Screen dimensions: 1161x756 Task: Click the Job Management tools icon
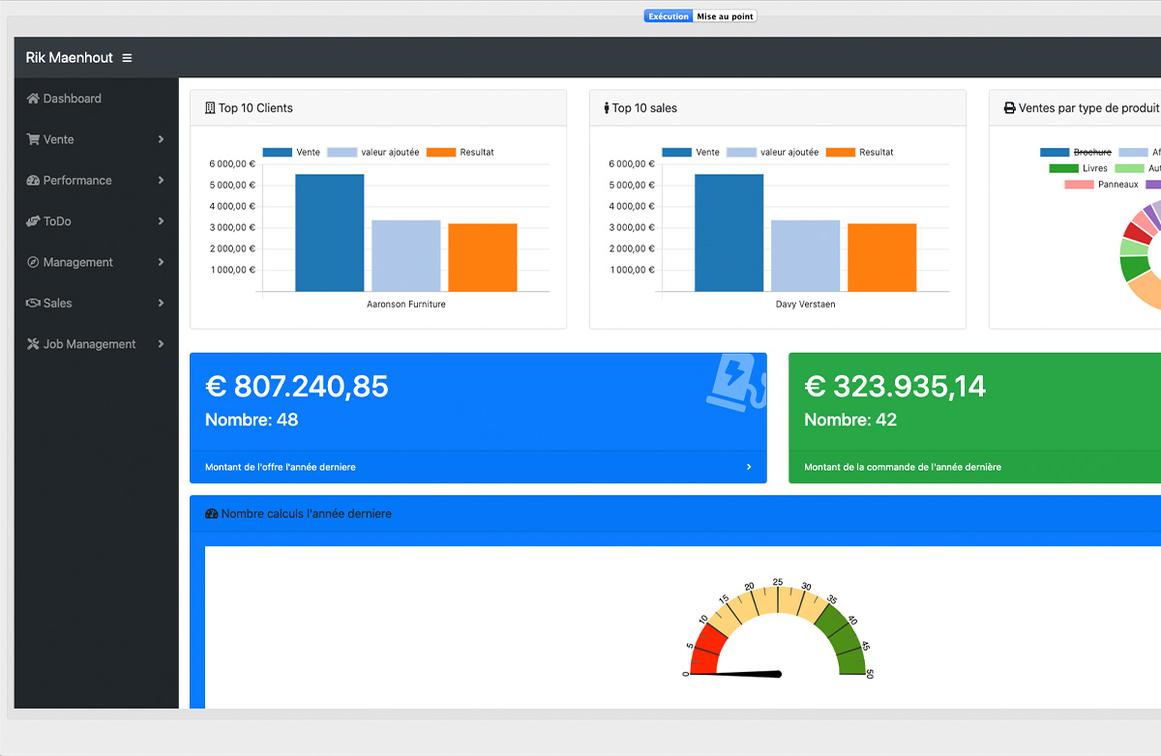pyautogui.click(x=33, y=344)
